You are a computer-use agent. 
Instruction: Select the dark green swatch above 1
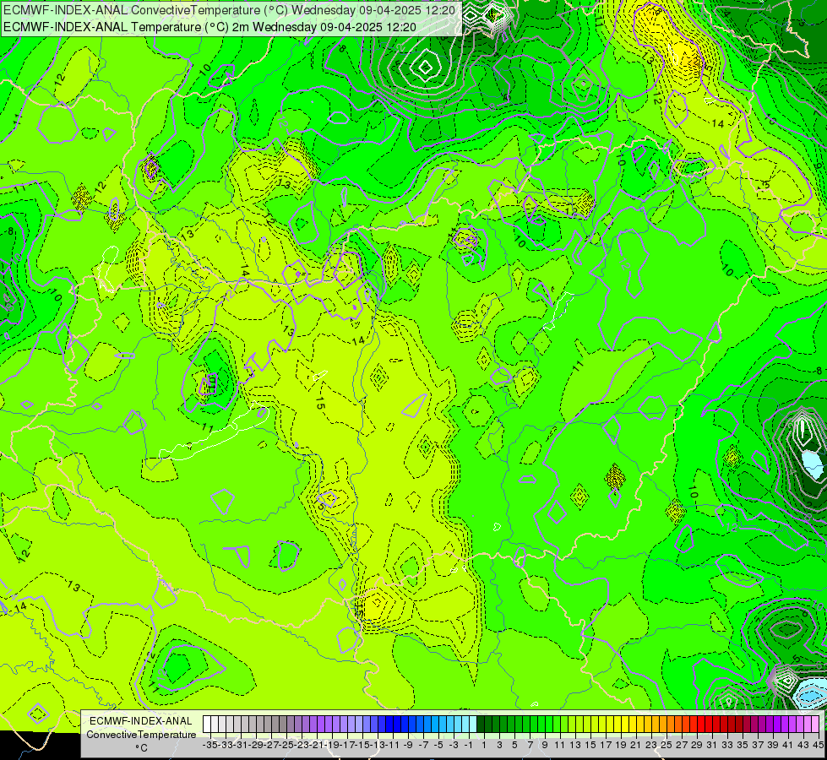[482, 724]
